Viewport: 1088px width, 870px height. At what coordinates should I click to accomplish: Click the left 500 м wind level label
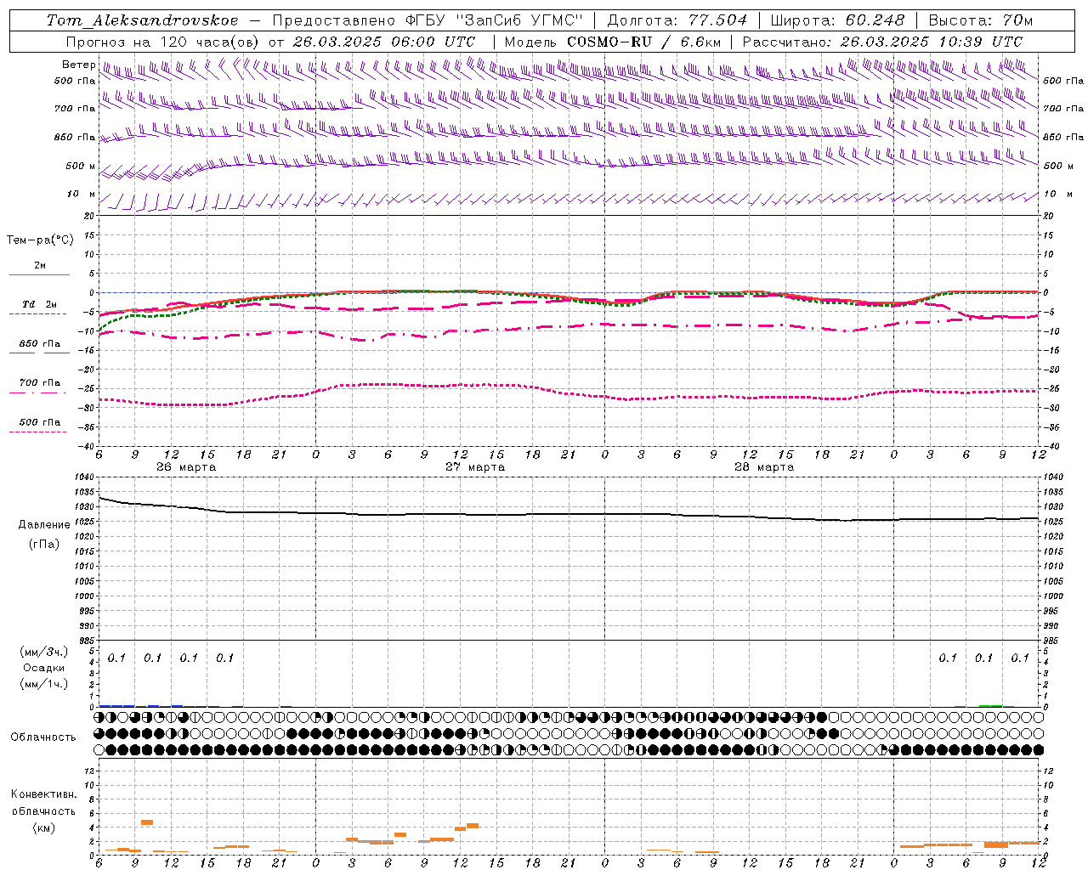[x=81, y=166]
